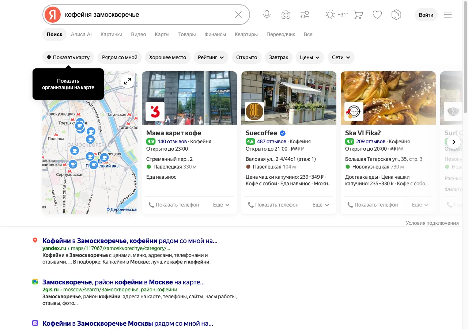Open 140 отзывов reviews link
Screen dimensions: 468x329
tap(172, 141)
